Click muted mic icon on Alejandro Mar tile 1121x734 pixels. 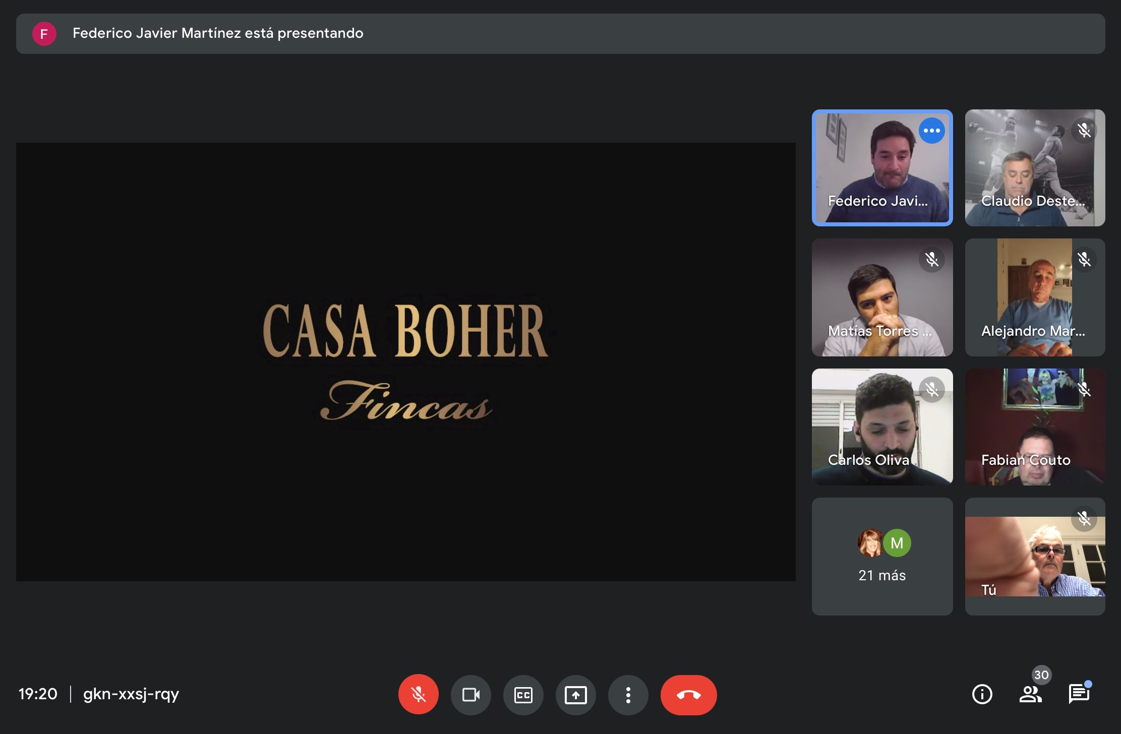click(1084, 260)
